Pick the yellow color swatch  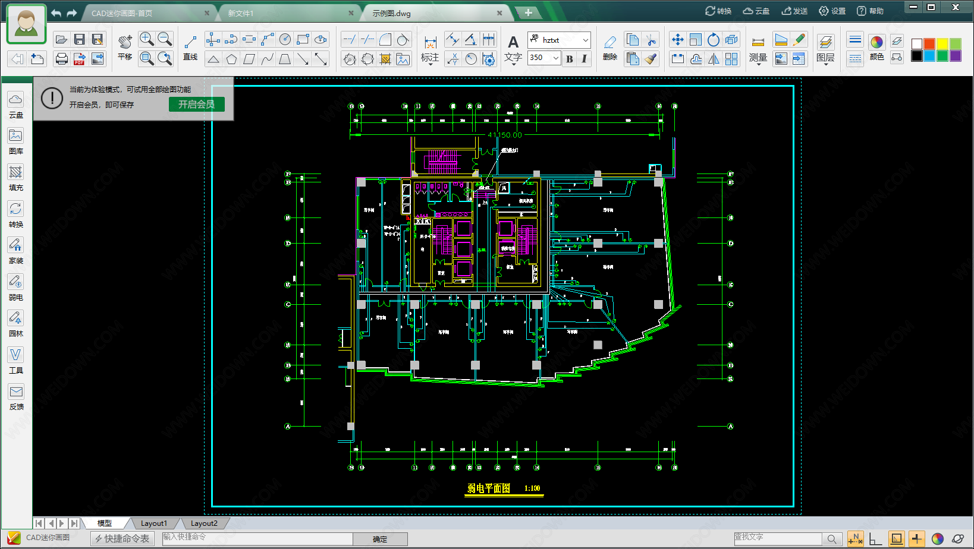click(x=942, y=43)
